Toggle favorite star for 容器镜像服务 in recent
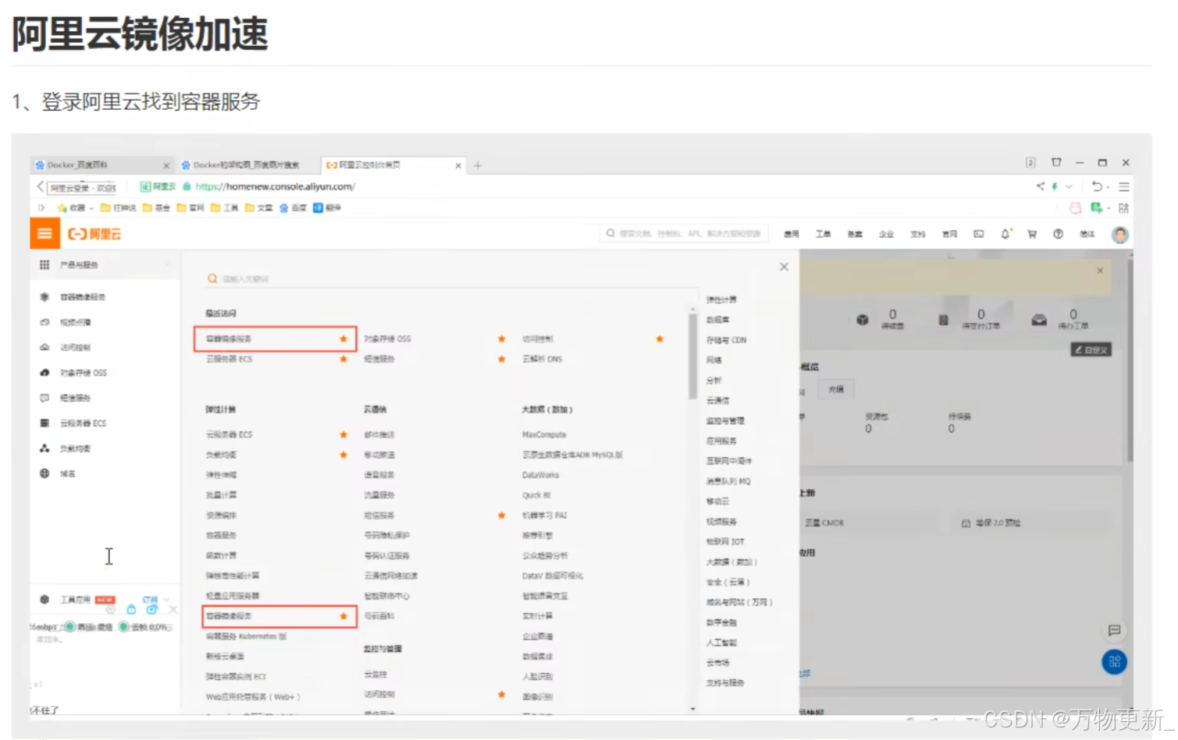The image size is (1178, 740). pos(343,338)
